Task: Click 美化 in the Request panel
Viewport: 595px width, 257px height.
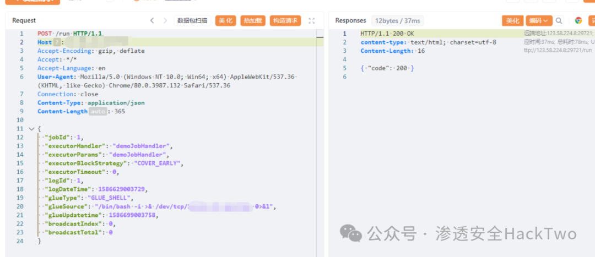Action: pos(226,20)
